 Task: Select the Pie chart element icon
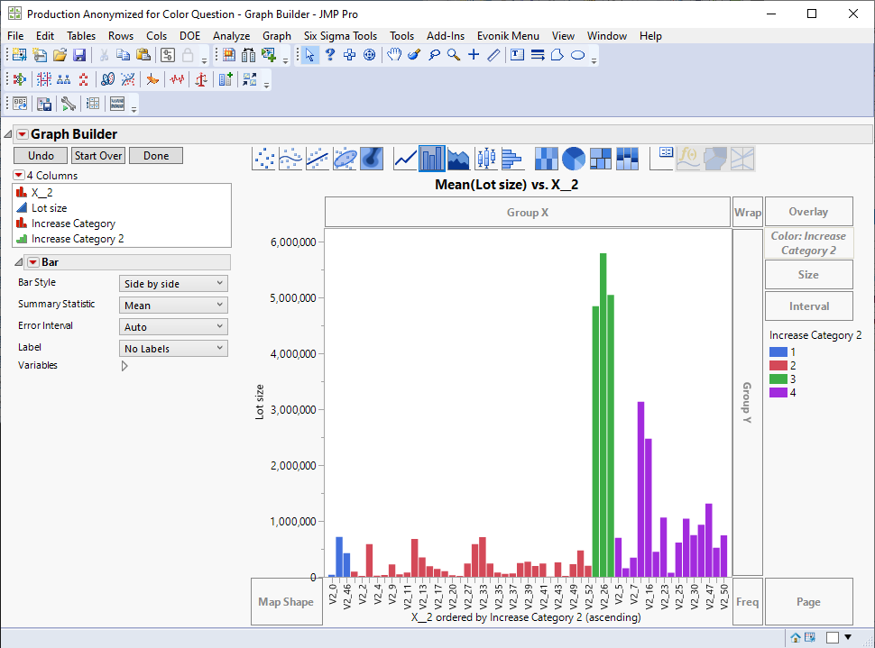pyautogui.click(x=574, y=159)
